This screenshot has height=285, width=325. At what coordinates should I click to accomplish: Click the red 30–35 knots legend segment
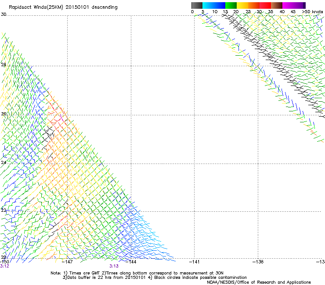click(265, 5)
